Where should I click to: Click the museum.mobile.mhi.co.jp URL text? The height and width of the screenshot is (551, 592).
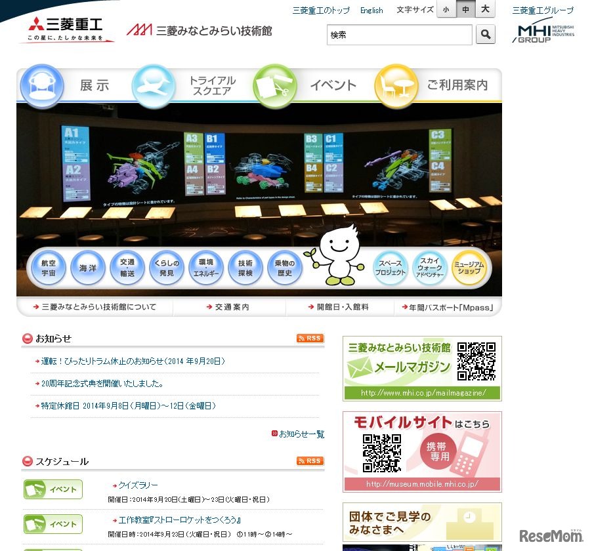[x=422, y=484]
